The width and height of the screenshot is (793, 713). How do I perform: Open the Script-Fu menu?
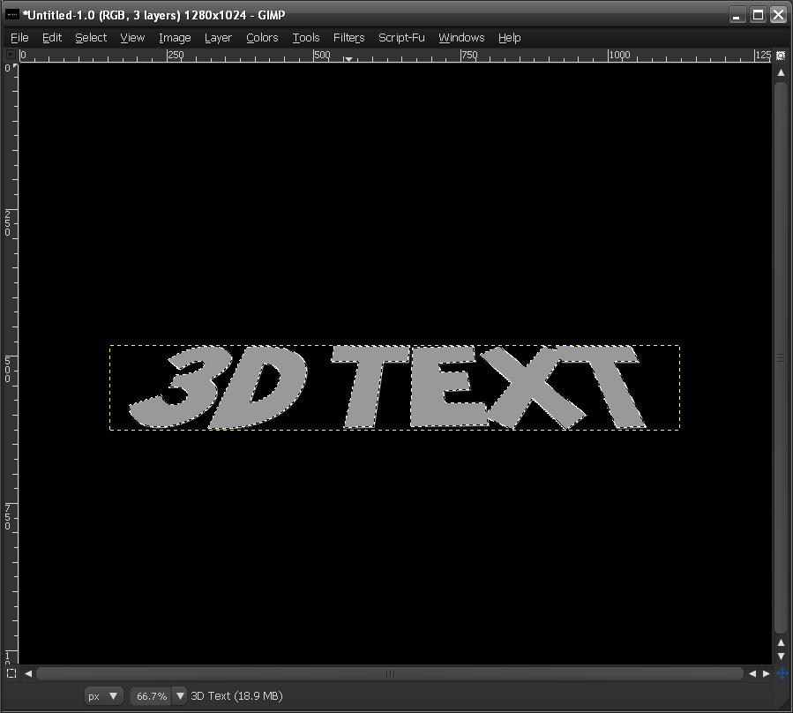tap(401, 37)
